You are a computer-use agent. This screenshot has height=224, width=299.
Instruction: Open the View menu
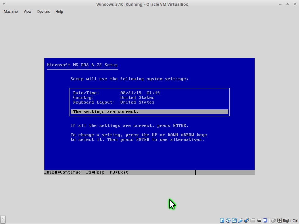pos(27,12)
